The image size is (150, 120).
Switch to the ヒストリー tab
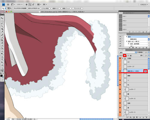pos(130,34)
